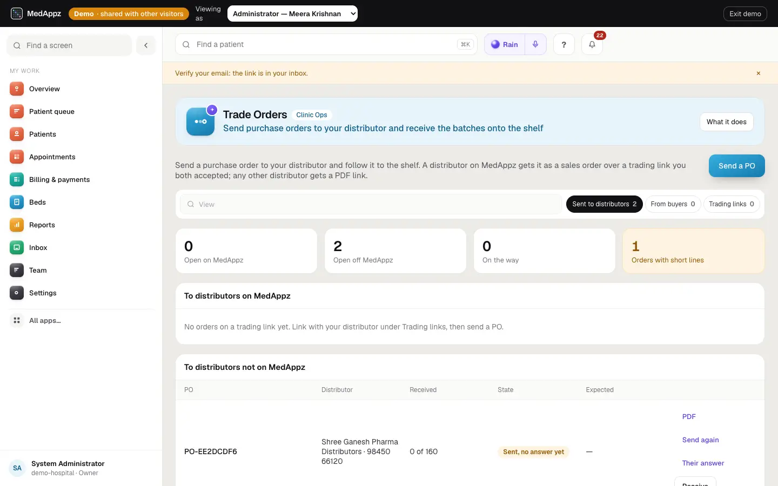Focus the Find a patient search box

[326, 44]
